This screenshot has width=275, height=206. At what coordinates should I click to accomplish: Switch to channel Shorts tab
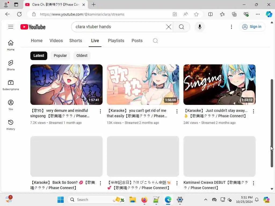click(x=75, y=41)
